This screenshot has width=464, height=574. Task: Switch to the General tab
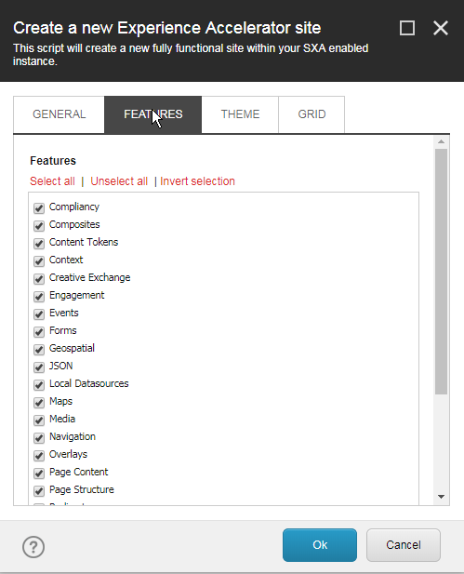(x=59, y=114)
